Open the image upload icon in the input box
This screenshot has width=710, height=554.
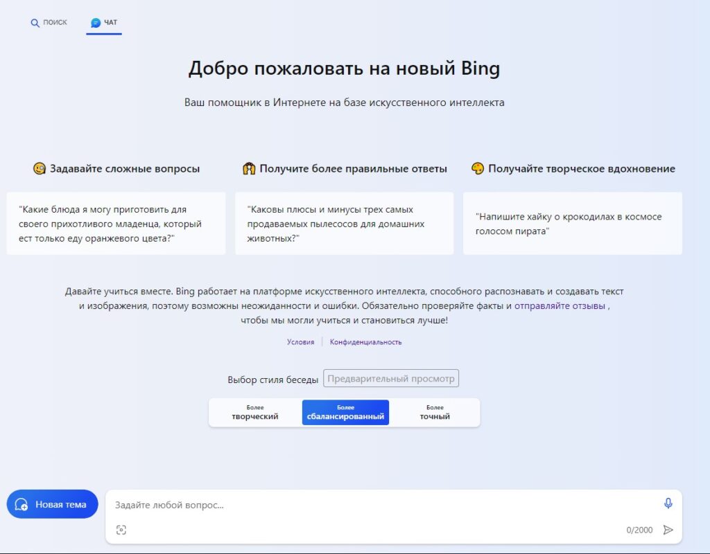[x=122, y=530]
